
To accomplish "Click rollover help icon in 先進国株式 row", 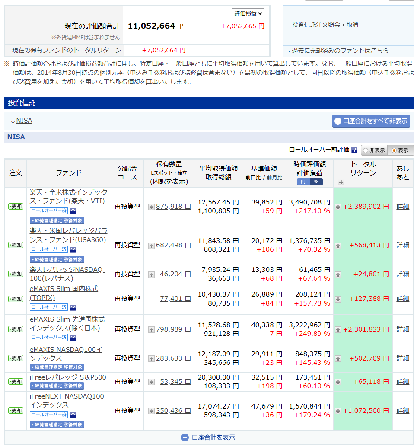I will click(73, 338).
